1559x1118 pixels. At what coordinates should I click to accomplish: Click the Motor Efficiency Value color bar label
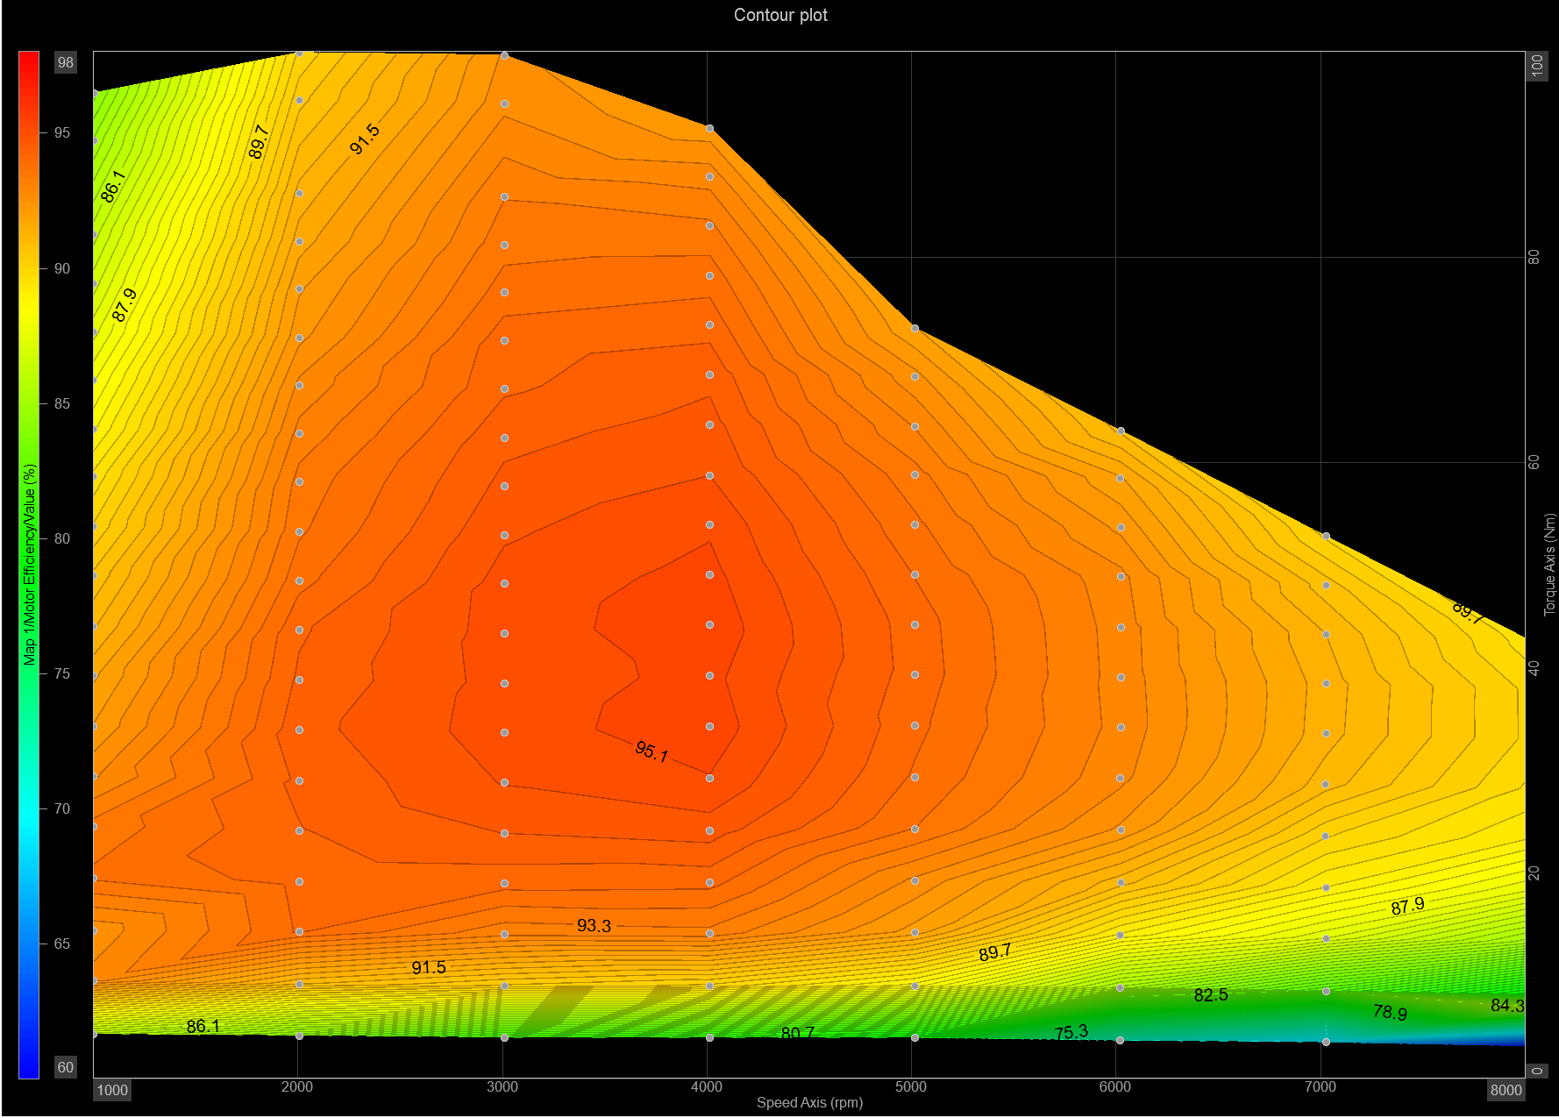pos(30,565)
